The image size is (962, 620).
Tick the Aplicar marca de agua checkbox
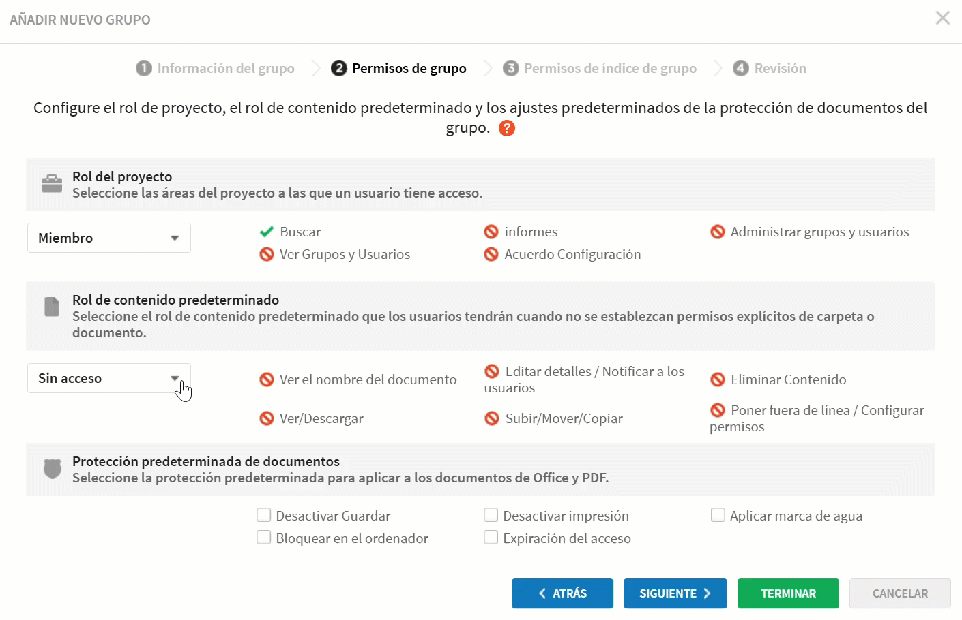(718, 515)
